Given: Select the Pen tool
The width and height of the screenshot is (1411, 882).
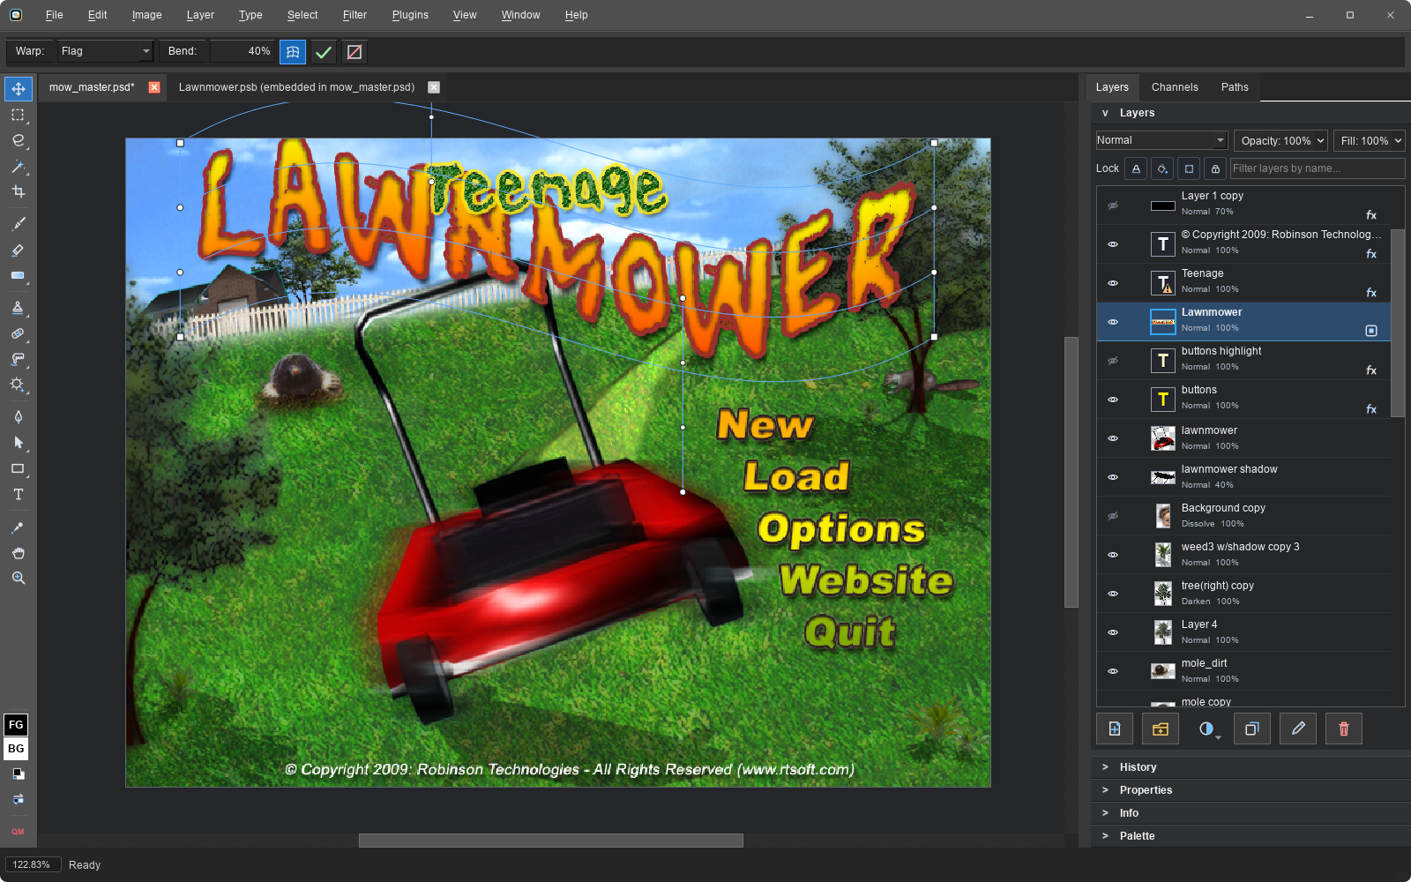Looking at the screenshot, I should pyautogui.click(x=18, y=417).
